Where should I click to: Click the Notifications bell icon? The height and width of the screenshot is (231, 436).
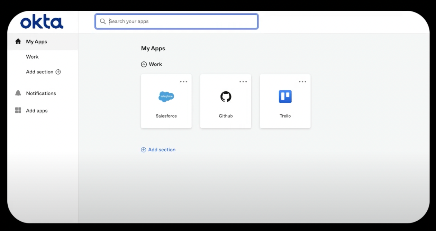tap(18, 93)
